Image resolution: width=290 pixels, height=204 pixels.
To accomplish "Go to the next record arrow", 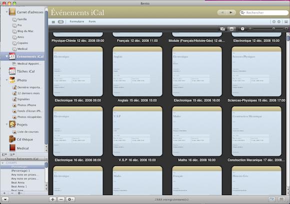I will pos(231,13).
